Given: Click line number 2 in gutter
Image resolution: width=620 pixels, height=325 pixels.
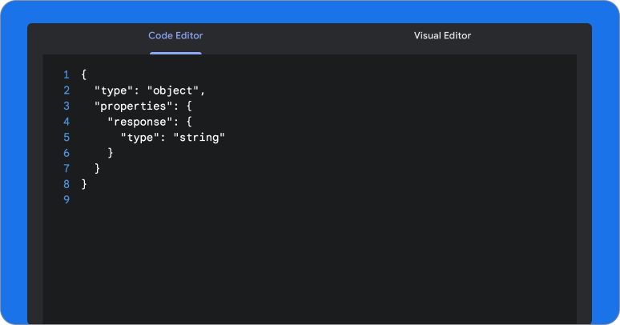Looking at the screenshot, I should click(66, 90).
